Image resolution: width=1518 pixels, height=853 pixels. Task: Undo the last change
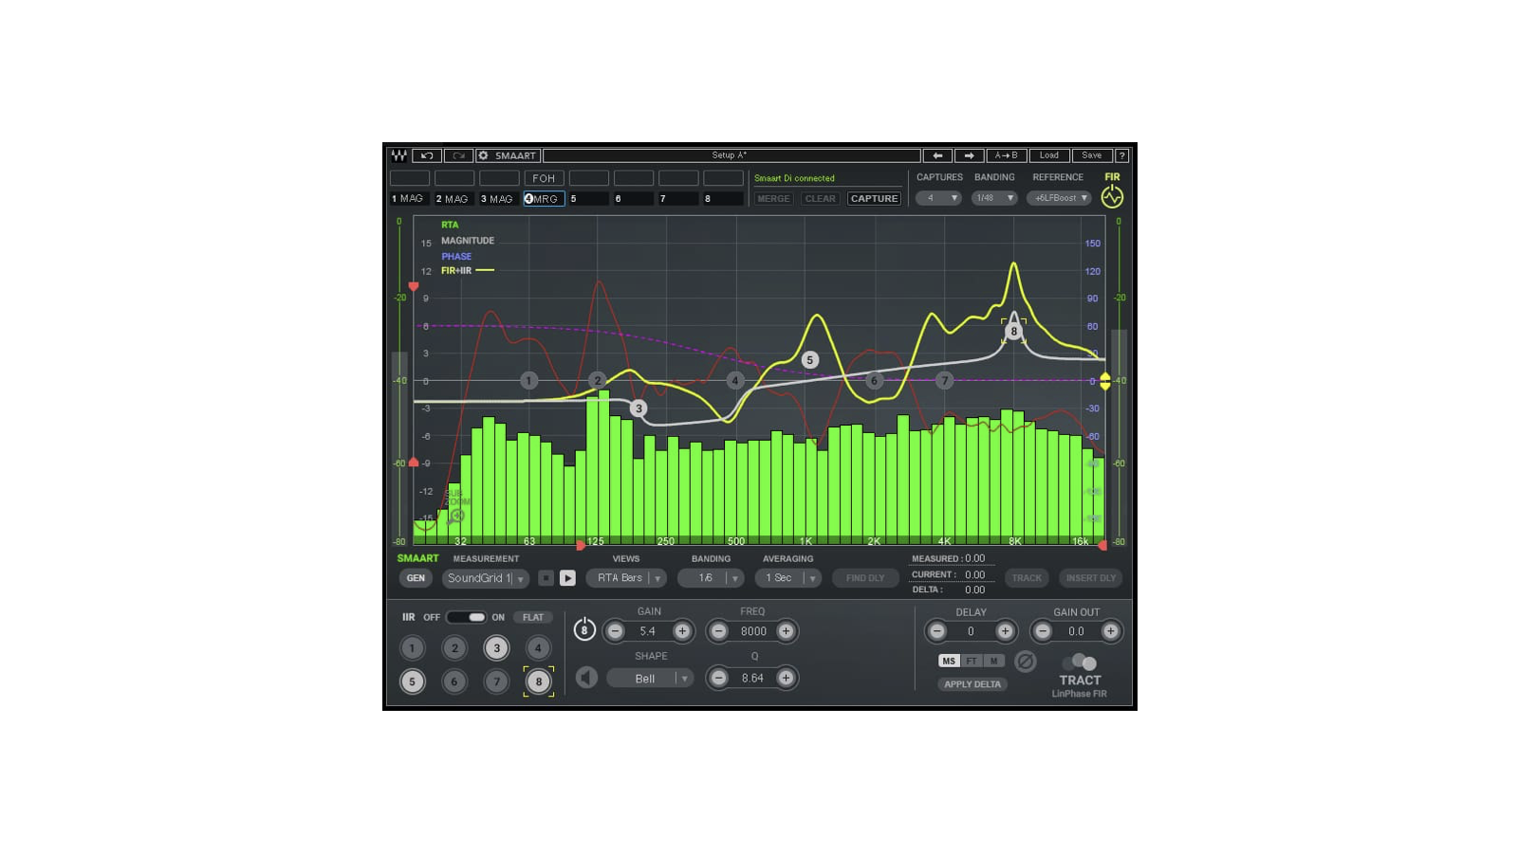click(427, 155)
